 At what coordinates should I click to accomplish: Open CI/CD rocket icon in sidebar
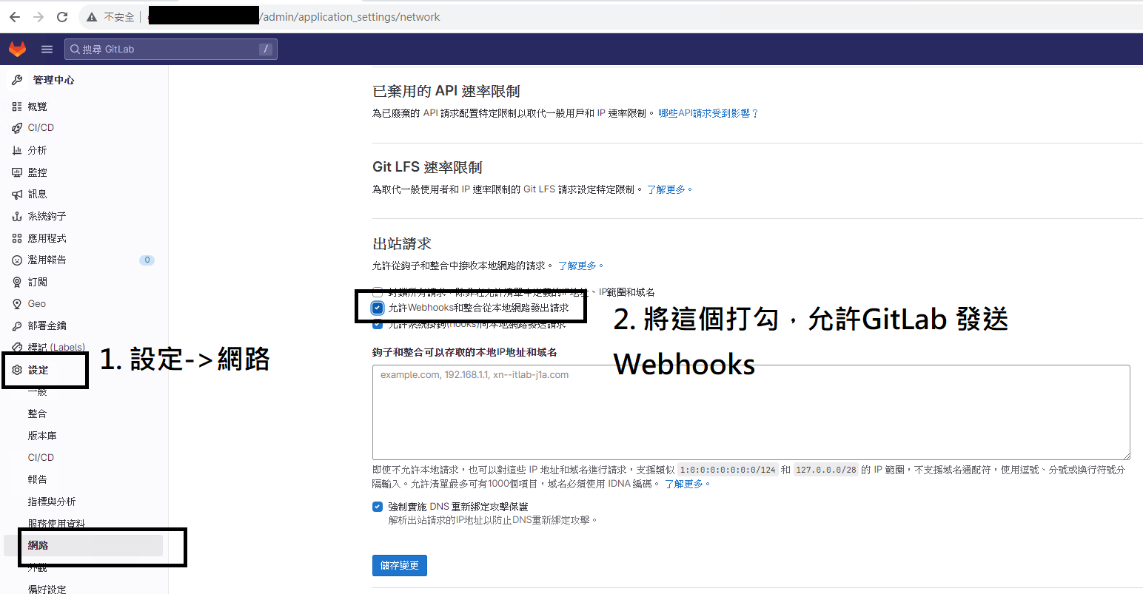tap(17, 128)
